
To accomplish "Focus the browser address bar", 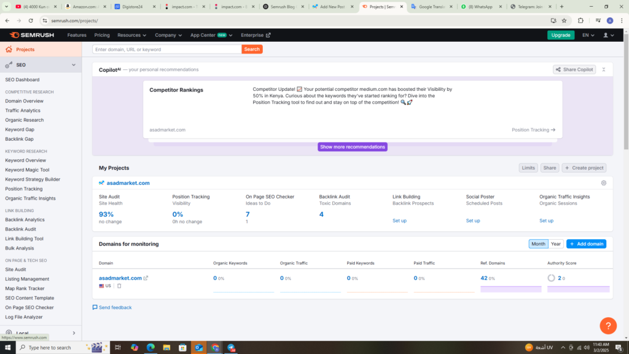I will click(297, 20).
